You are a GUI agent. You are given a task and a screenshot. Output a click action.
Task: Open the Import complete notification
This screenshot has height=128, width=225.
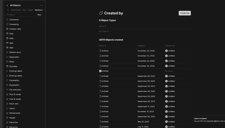(208, 120)
